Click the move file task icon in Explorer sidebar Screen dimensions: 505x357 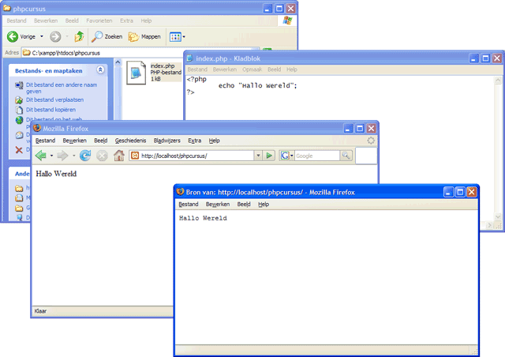(19, 100)
